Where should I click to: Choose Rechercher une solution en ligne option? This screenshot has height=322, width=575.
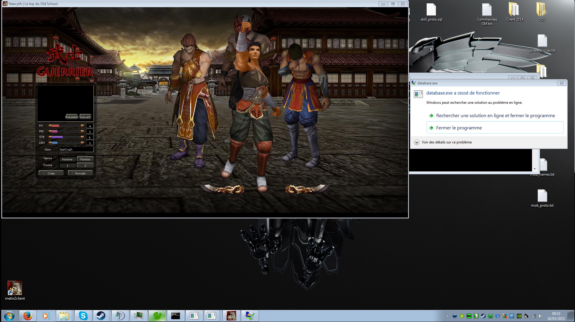495,116
